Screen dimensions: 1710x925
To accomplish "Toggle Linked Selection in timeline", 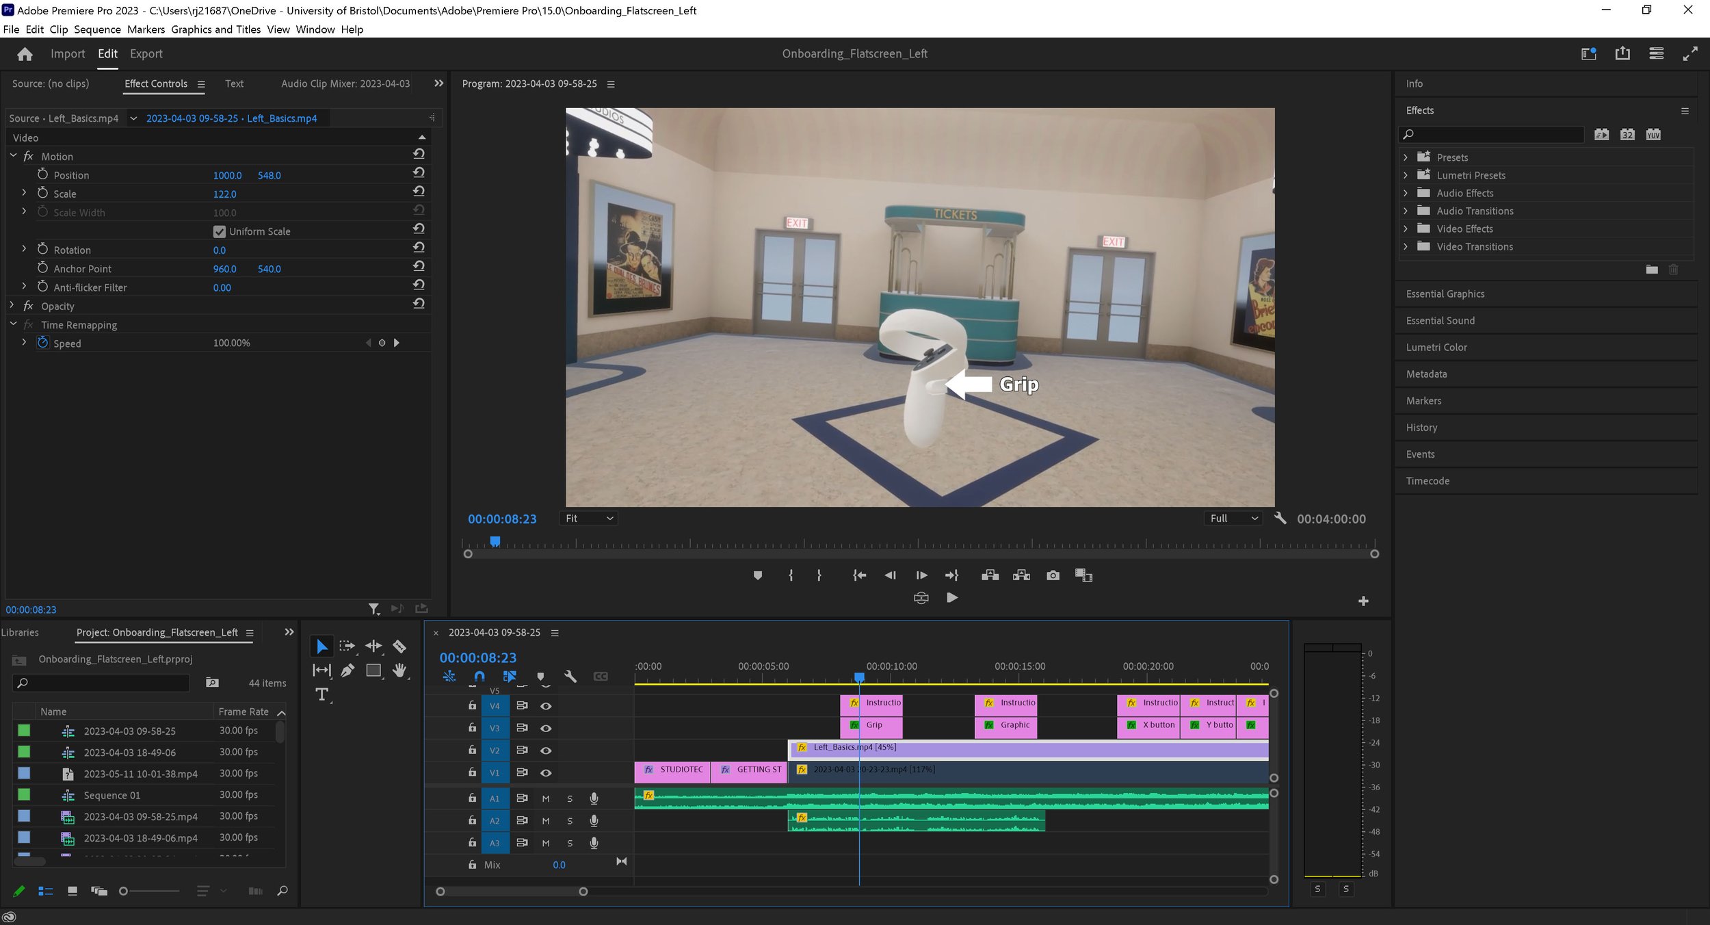I will tap(510, 676).
